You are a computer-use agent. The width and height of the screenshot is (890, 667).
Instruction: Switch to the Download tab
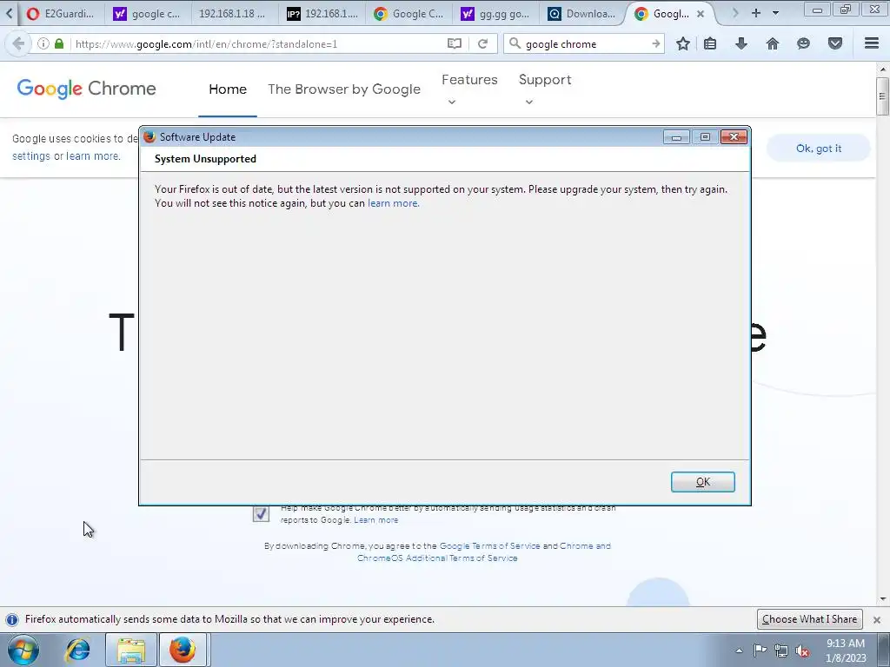point(582,14)
